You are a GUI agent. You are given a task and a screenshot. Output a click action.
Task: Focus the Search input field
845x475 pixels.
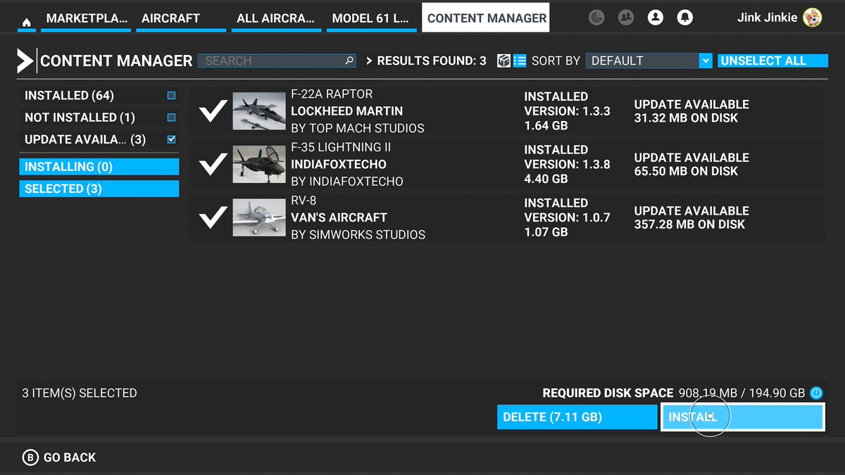pos(277,61)
